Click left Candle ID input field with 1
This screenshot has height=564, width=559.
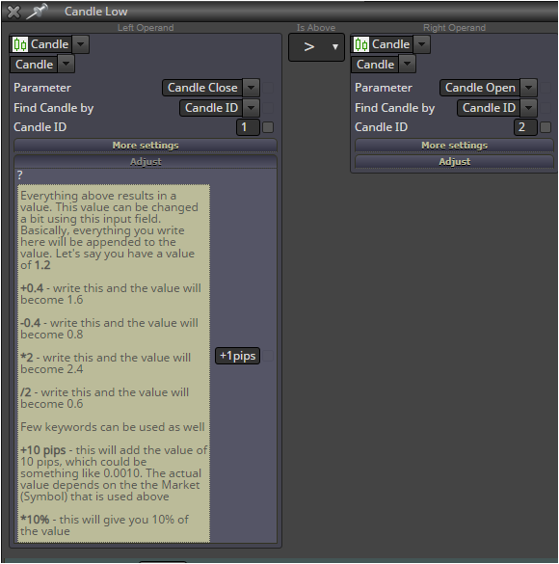point(248,127)
